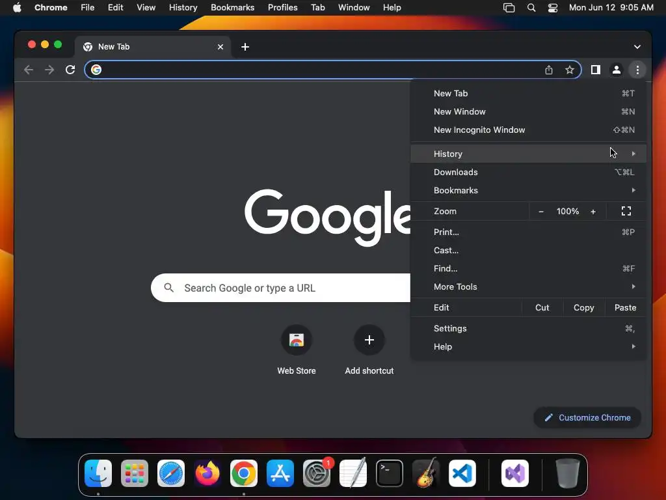The image size is (666, 500).
Task: Select New Window menu entry
Action: (x=528, y=112)
